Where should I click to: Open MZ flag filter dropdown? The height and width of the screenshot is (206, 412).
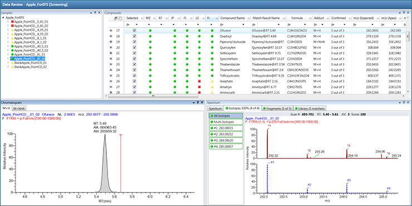pyautogui.click(x=149, y=24)
